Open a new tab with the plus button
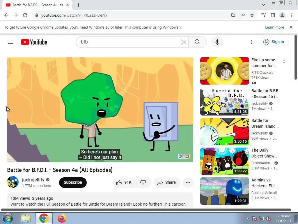This screenshot has width=298, height=224. [x=79, y=5]
